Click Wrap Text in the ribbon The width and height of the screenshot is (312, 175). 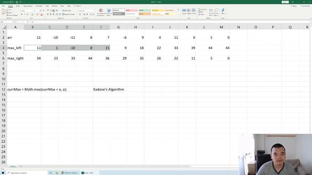pyautogui.click(x=66, y=11)
